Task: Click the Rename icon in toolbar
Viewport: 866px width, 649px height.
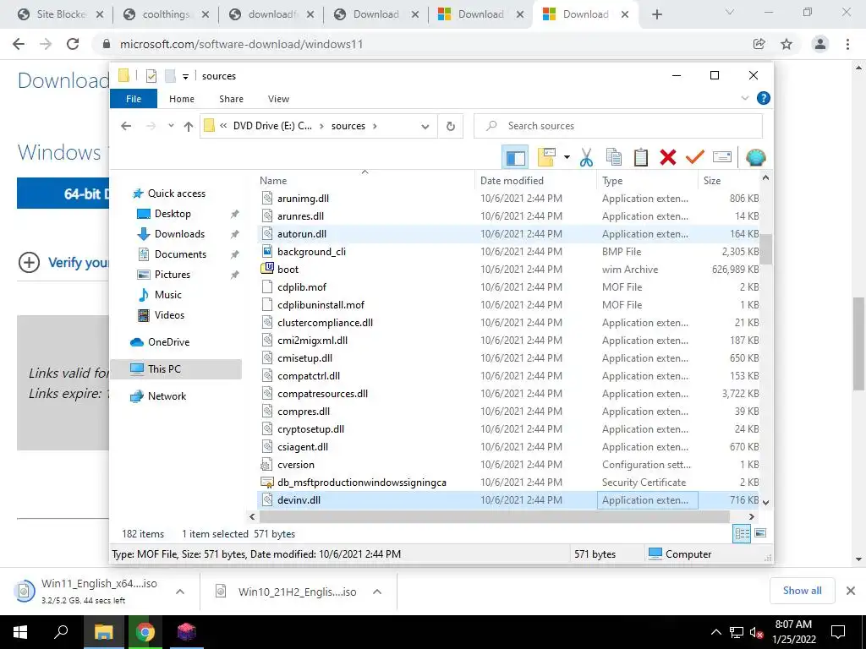Action: (722, 158)
